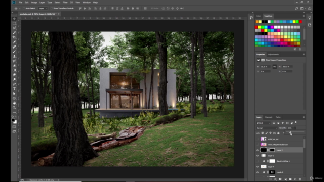Hide Layer 3 with its eye icon

click(x=258, y=156)
